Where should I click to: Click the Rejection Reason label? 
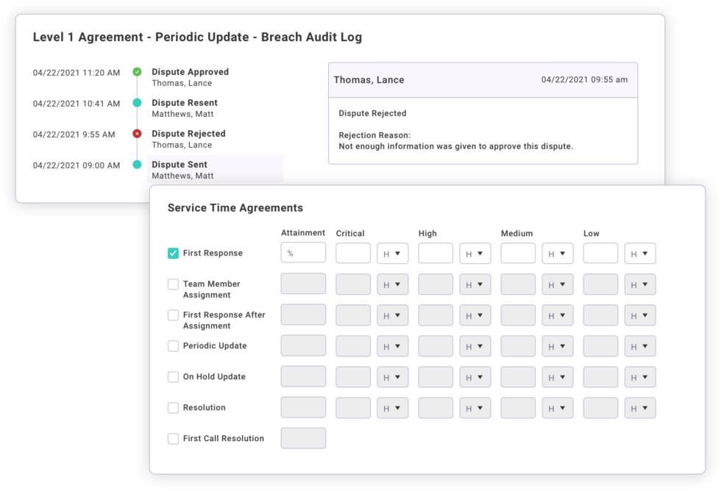374,135
